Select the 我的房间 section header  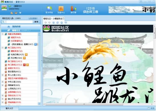tap(21, 26)
